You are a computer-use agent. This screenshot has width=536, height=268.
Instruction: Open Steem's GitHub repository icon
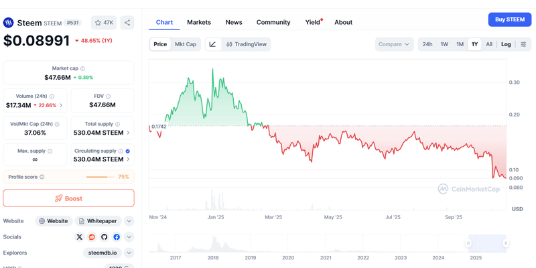[x=104, y=237]
